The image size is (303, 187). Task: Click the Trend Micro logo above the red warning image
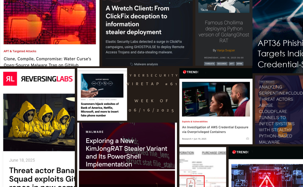[x=241, y=152]
